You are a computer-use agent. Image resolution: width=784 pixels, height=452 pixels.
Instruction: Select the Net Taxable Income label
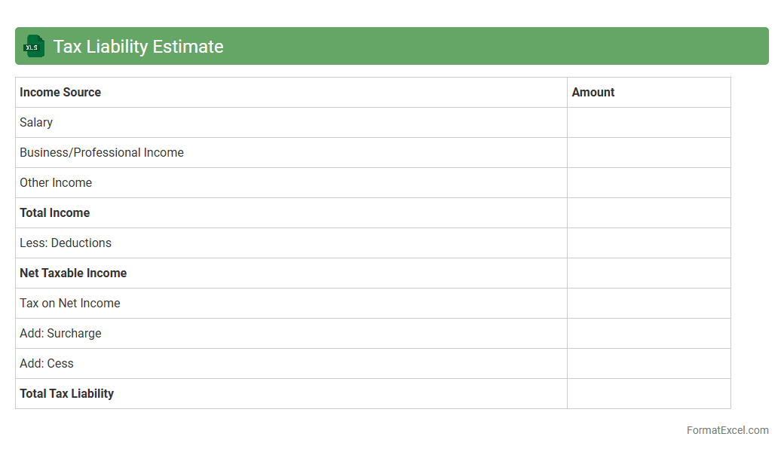73,273
